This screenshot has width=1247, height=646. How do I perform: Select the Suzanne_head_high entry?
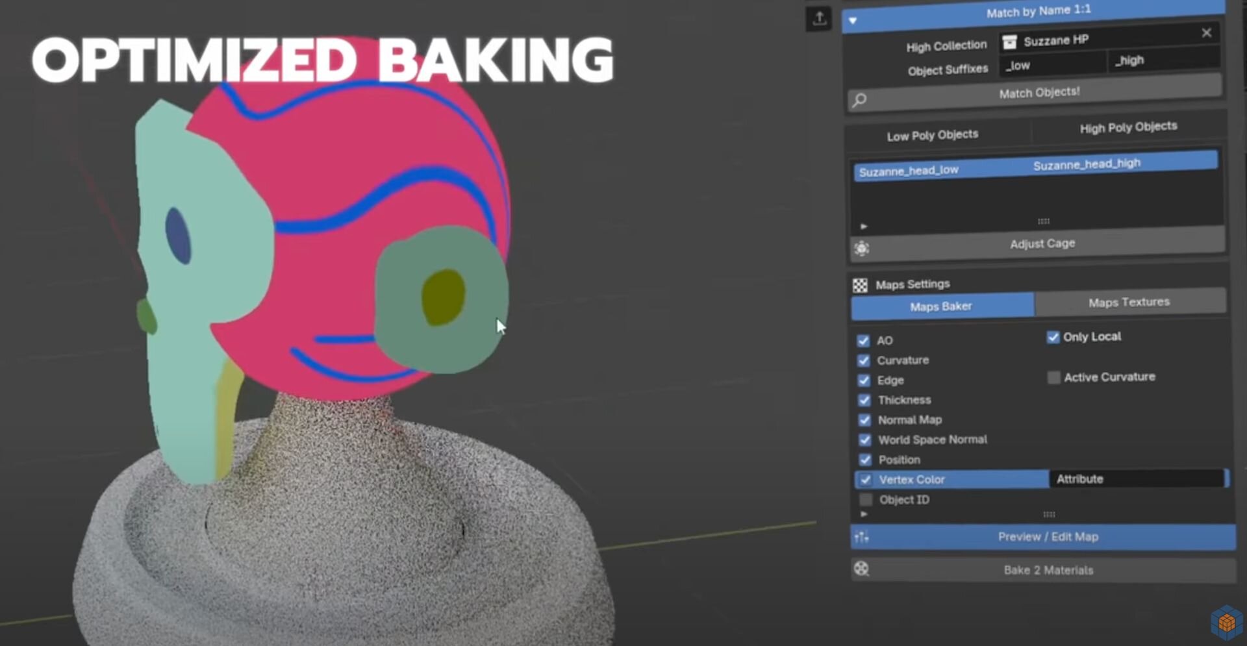point(1087,164)
